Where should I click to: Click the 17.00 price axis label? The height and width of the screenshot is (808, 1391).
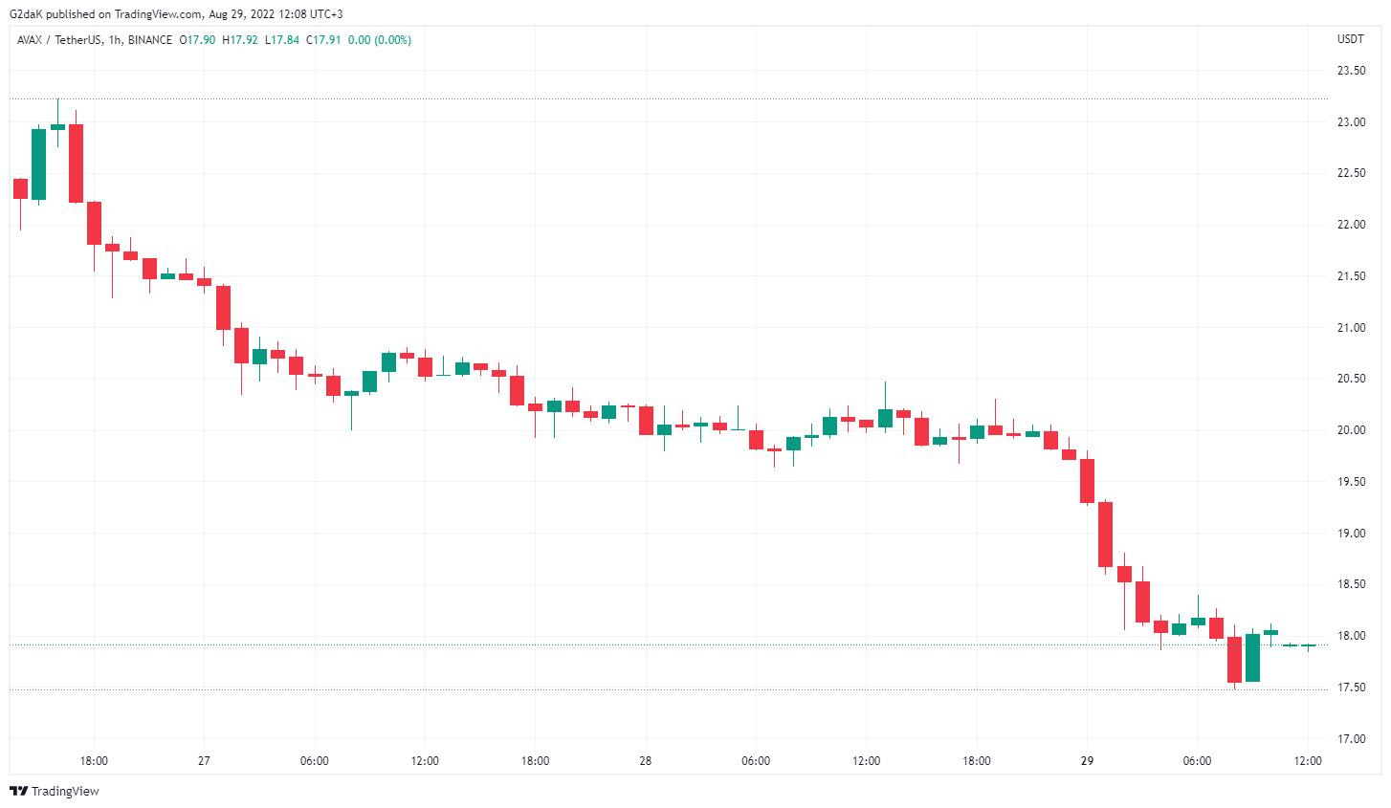(x=1351, y=739)
